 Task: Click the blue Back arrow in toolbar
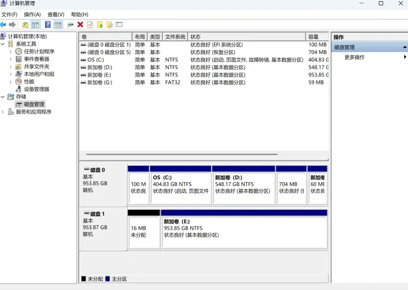[3, 25]
